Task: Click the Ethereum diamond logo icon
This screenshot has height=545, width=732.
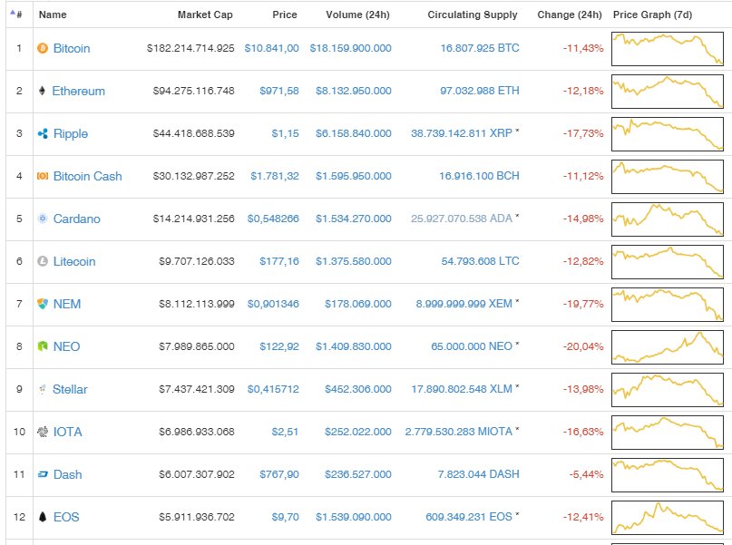Action: click(x=42, y=91)
